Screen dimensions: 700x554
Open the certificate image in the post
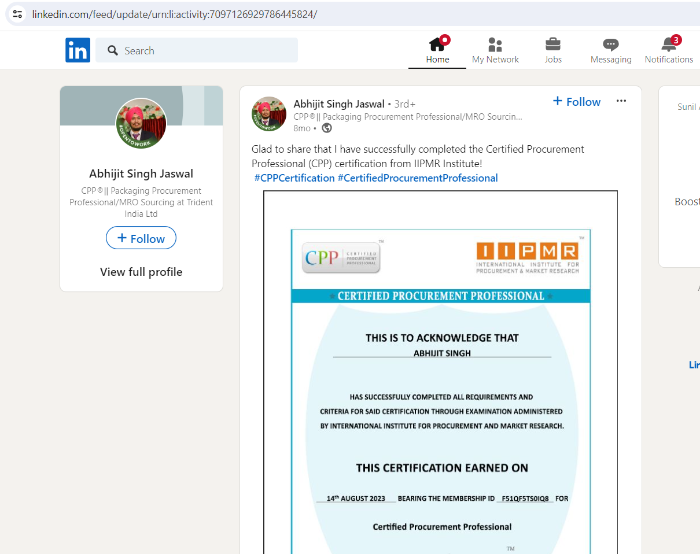click(x=441, y=372)
